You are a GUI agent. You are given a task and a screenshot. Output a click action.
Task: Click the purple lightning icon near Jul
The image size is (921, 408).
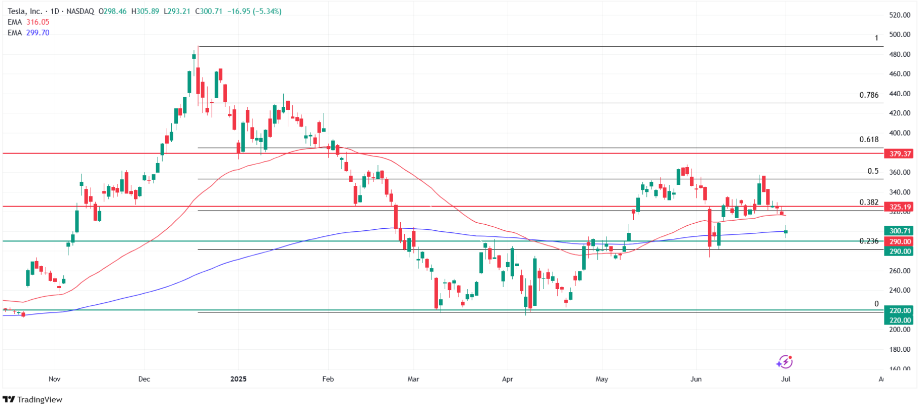click(x=784, y=362)
